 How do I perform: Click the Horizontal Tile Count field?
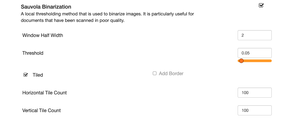255,93
